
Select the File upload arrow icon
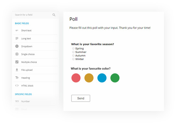click(x=17, y=70)
